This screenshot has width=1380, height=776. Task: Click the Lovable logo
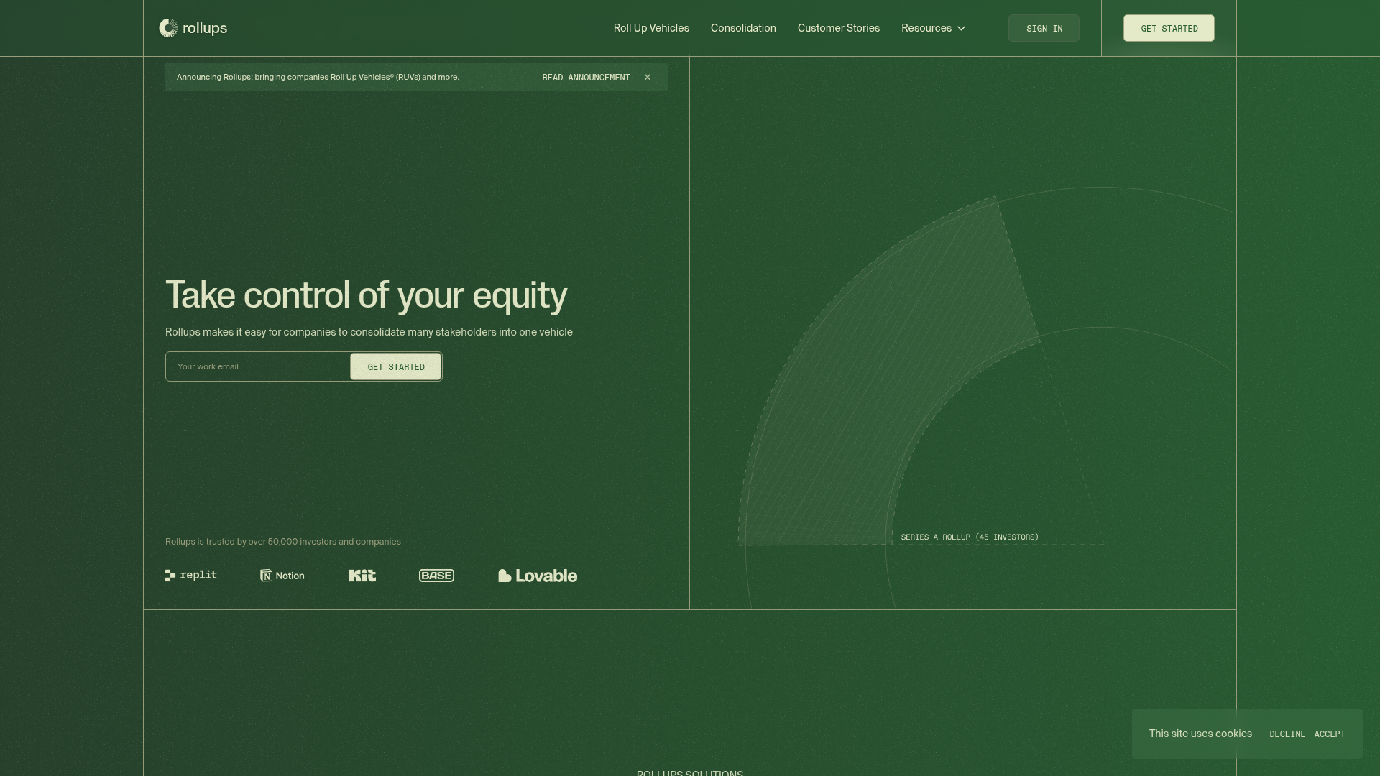538,576
